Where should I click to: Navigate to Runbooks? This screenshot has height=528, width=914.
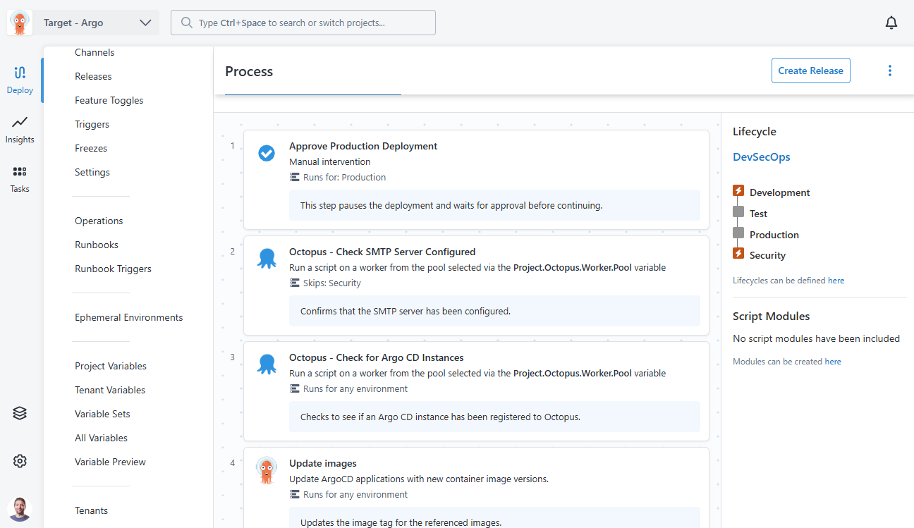coord(97,245)
